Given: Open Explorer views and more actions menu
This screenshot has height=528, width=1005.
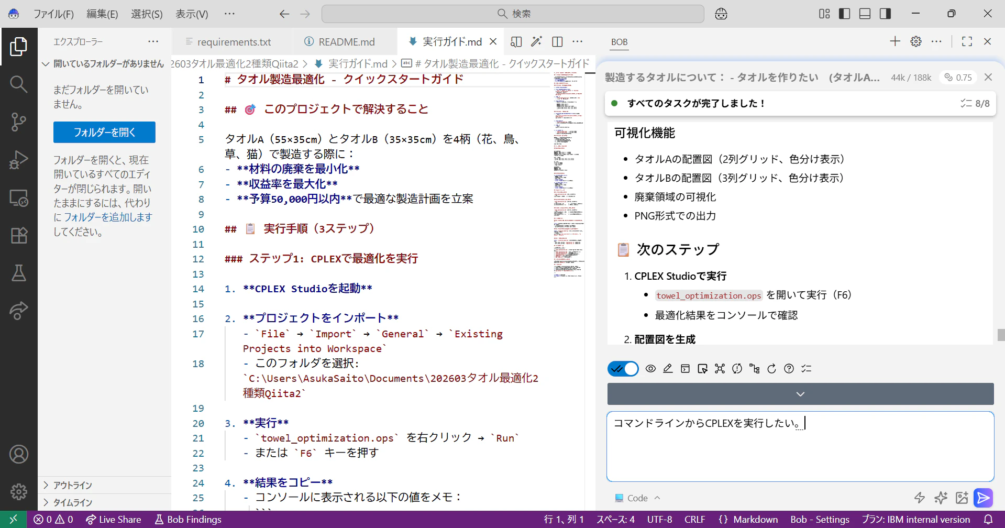Looking at the screenshot, I should (x=153, y=41).
